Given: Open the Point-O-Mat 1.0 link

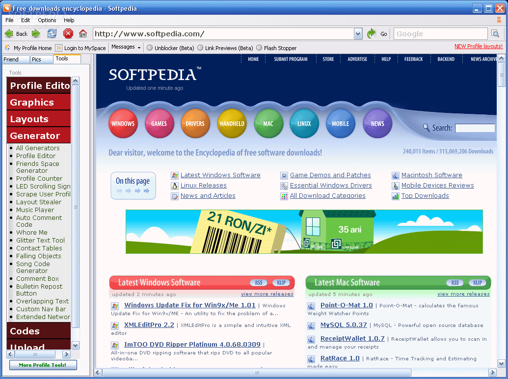Looking at the screenshot, I should pyautogui.click(x=347, y=305).
